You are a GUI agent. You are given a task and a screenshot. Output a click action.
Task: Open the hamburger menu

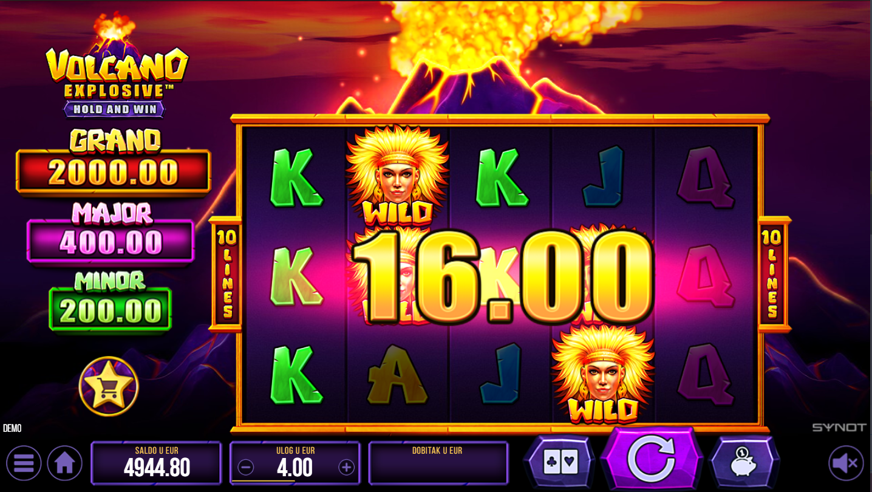pyautogui.click(x=24, y=463)
